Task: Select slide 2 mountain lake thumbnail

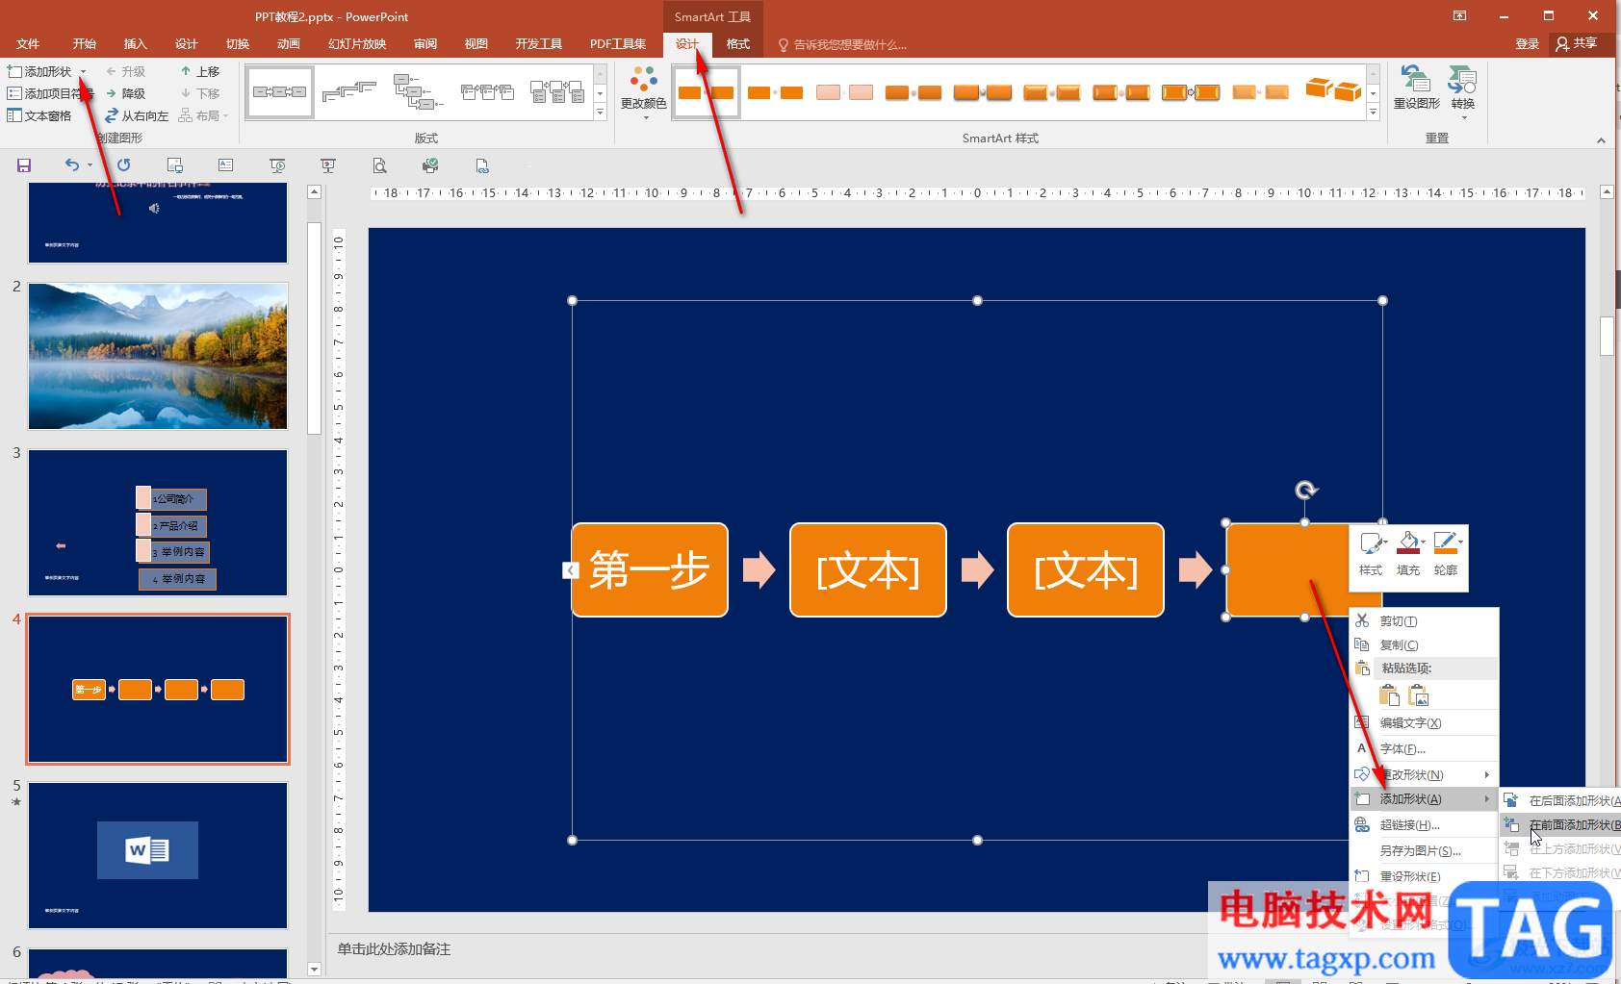Action: coord(158,356)
